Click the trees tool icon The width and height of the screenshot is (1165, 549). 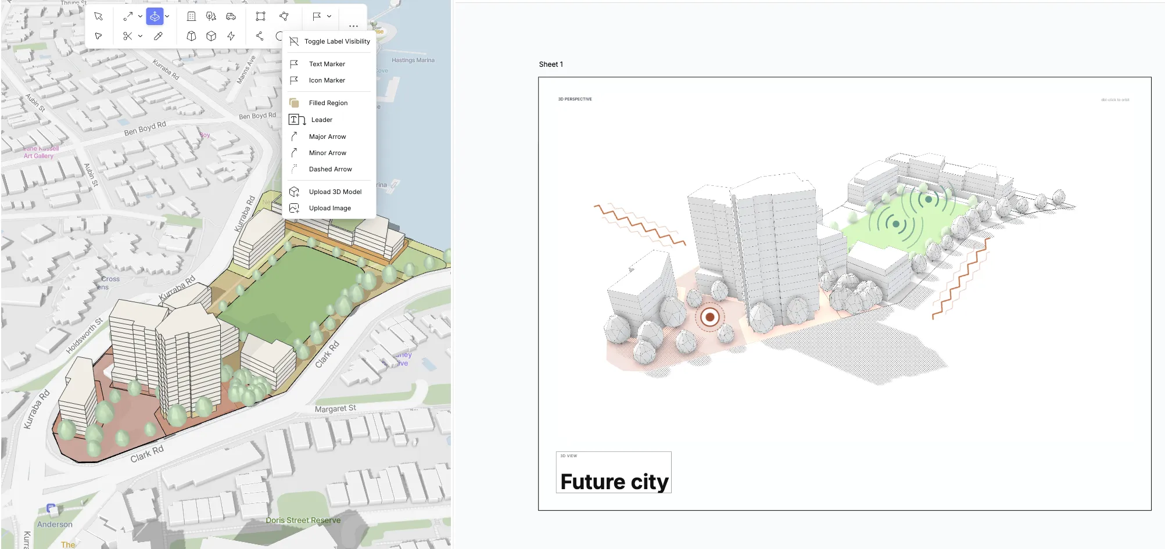(x=211, y=16)
